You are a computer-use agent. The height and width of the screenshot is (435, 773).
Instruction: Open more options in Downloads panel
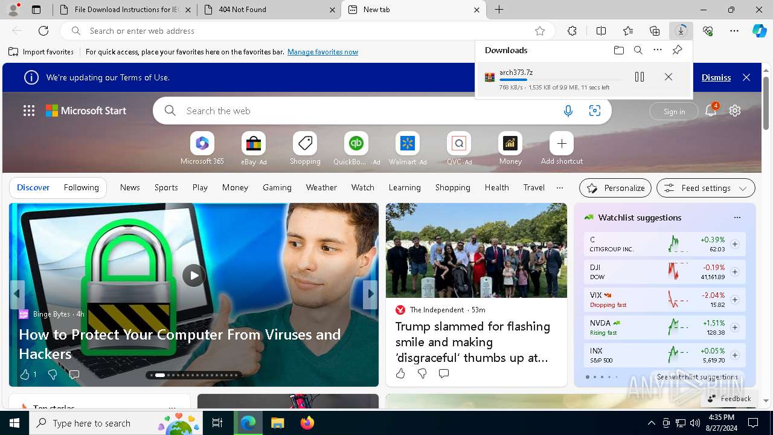[658, 50]
